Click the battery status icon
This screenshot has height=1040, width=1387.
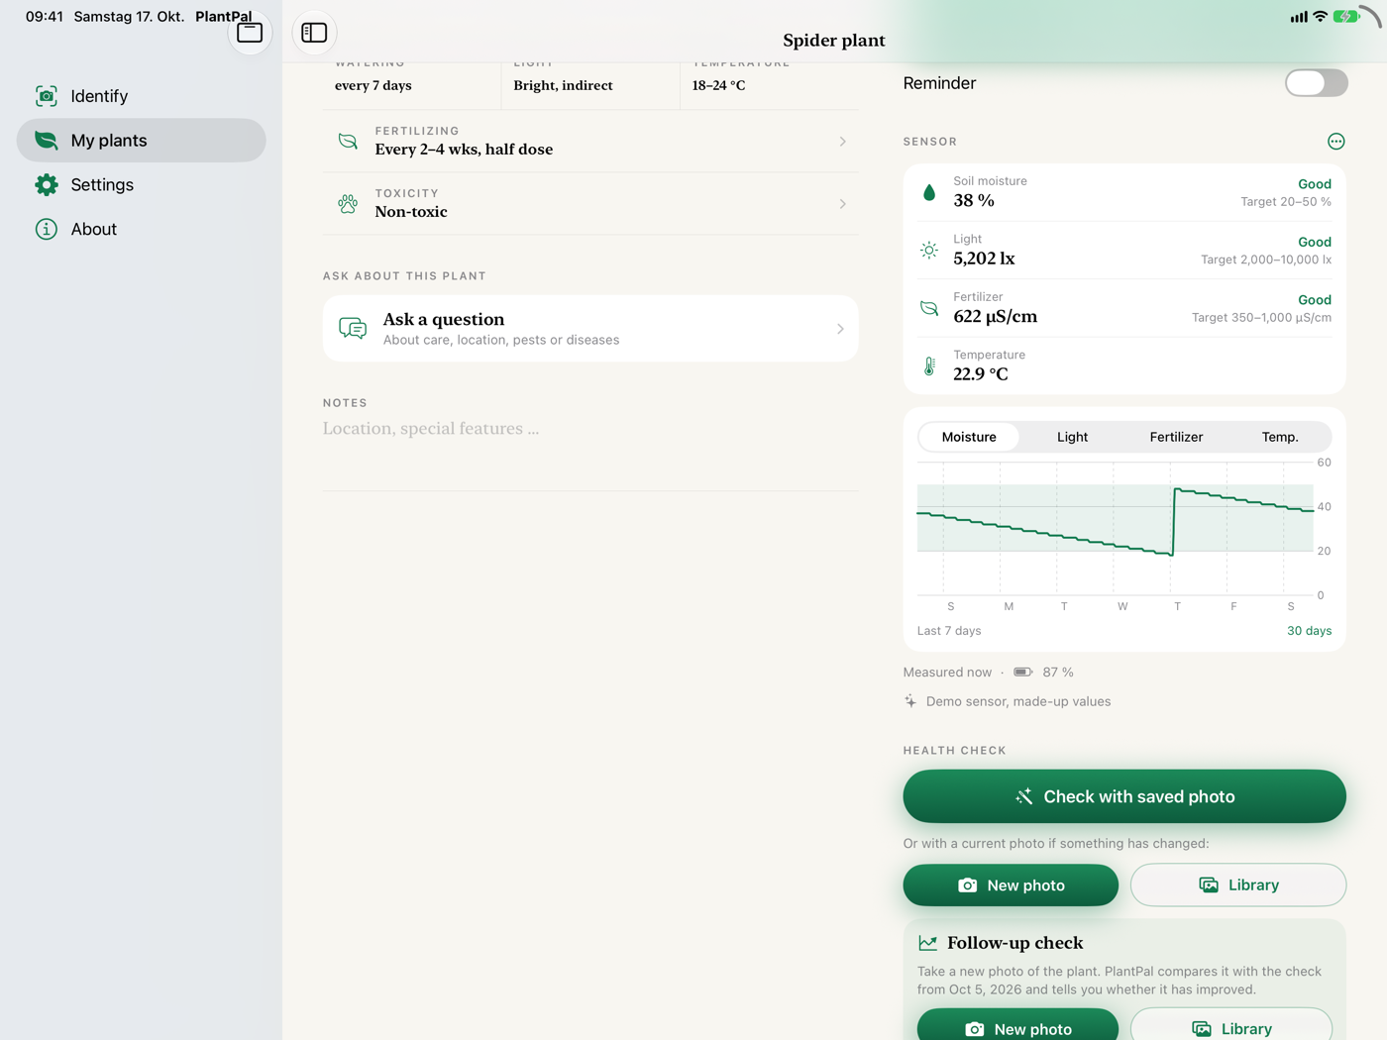[1346, 17]
